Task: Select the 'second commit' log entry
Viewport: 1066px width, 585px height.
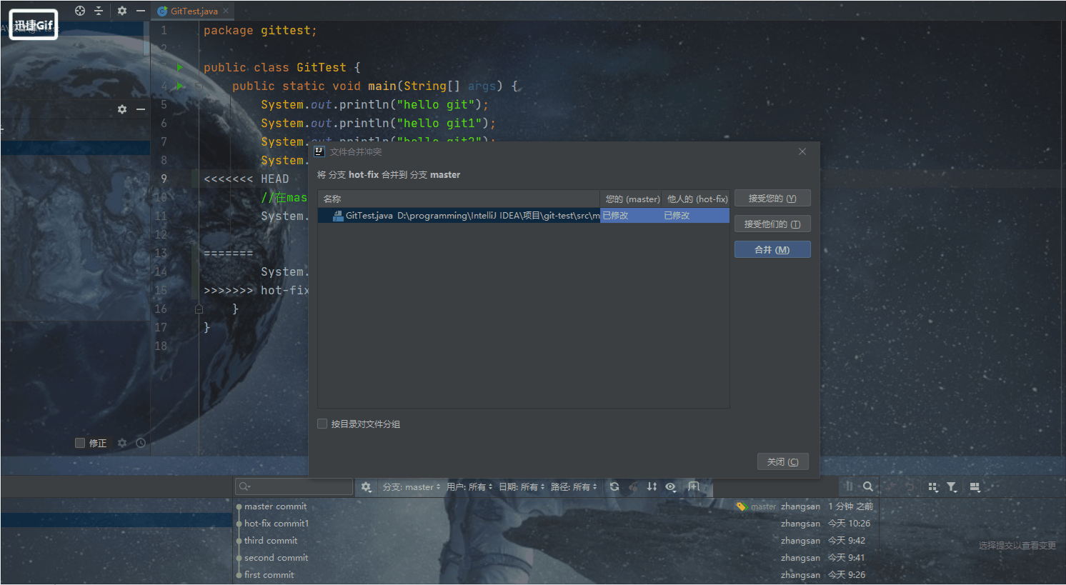Action: tap(276, 558)
